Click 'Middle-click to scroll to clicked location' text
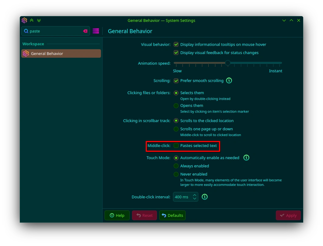The height and width of the screenshot is (246, 323). (x=210, y=135)
